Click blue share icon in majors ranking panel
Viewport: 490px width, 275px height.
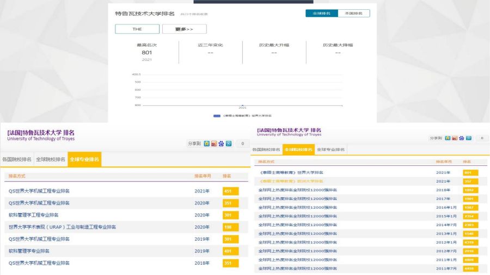[x=229, y=143]
